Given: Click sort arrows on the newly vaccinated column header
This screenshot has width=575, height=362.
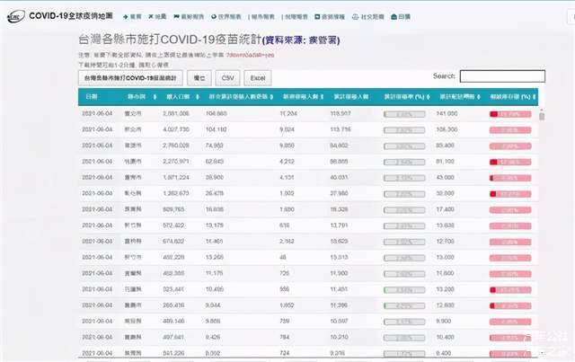Looking at the screenshot, I should tap(322, 97).
